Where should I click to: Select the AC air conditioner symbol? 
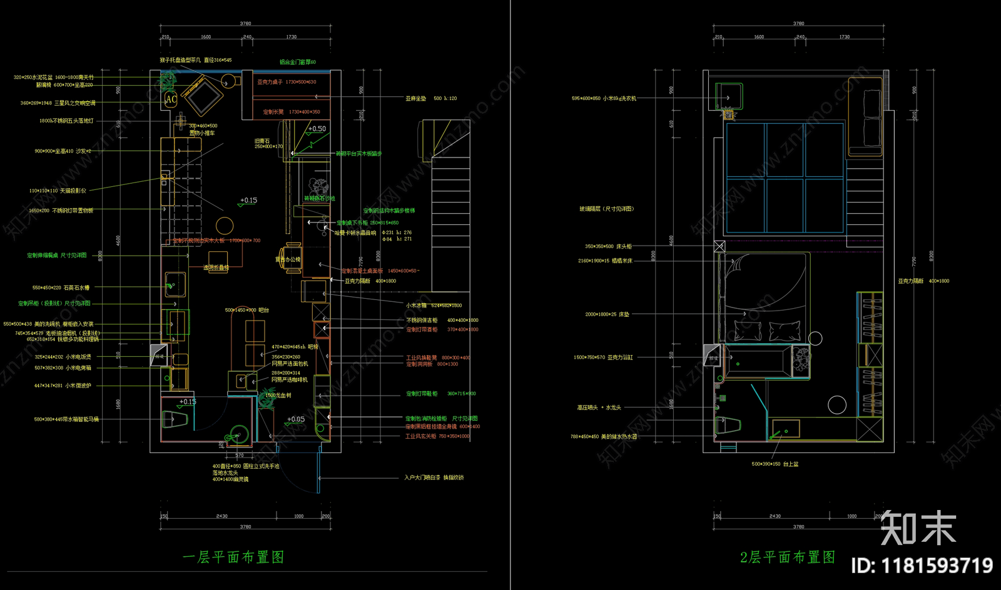[x=171, y=99]
